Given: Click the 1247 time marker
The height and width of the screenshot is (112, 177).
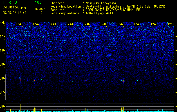Looking at the screenshot, I should [120, 24].
